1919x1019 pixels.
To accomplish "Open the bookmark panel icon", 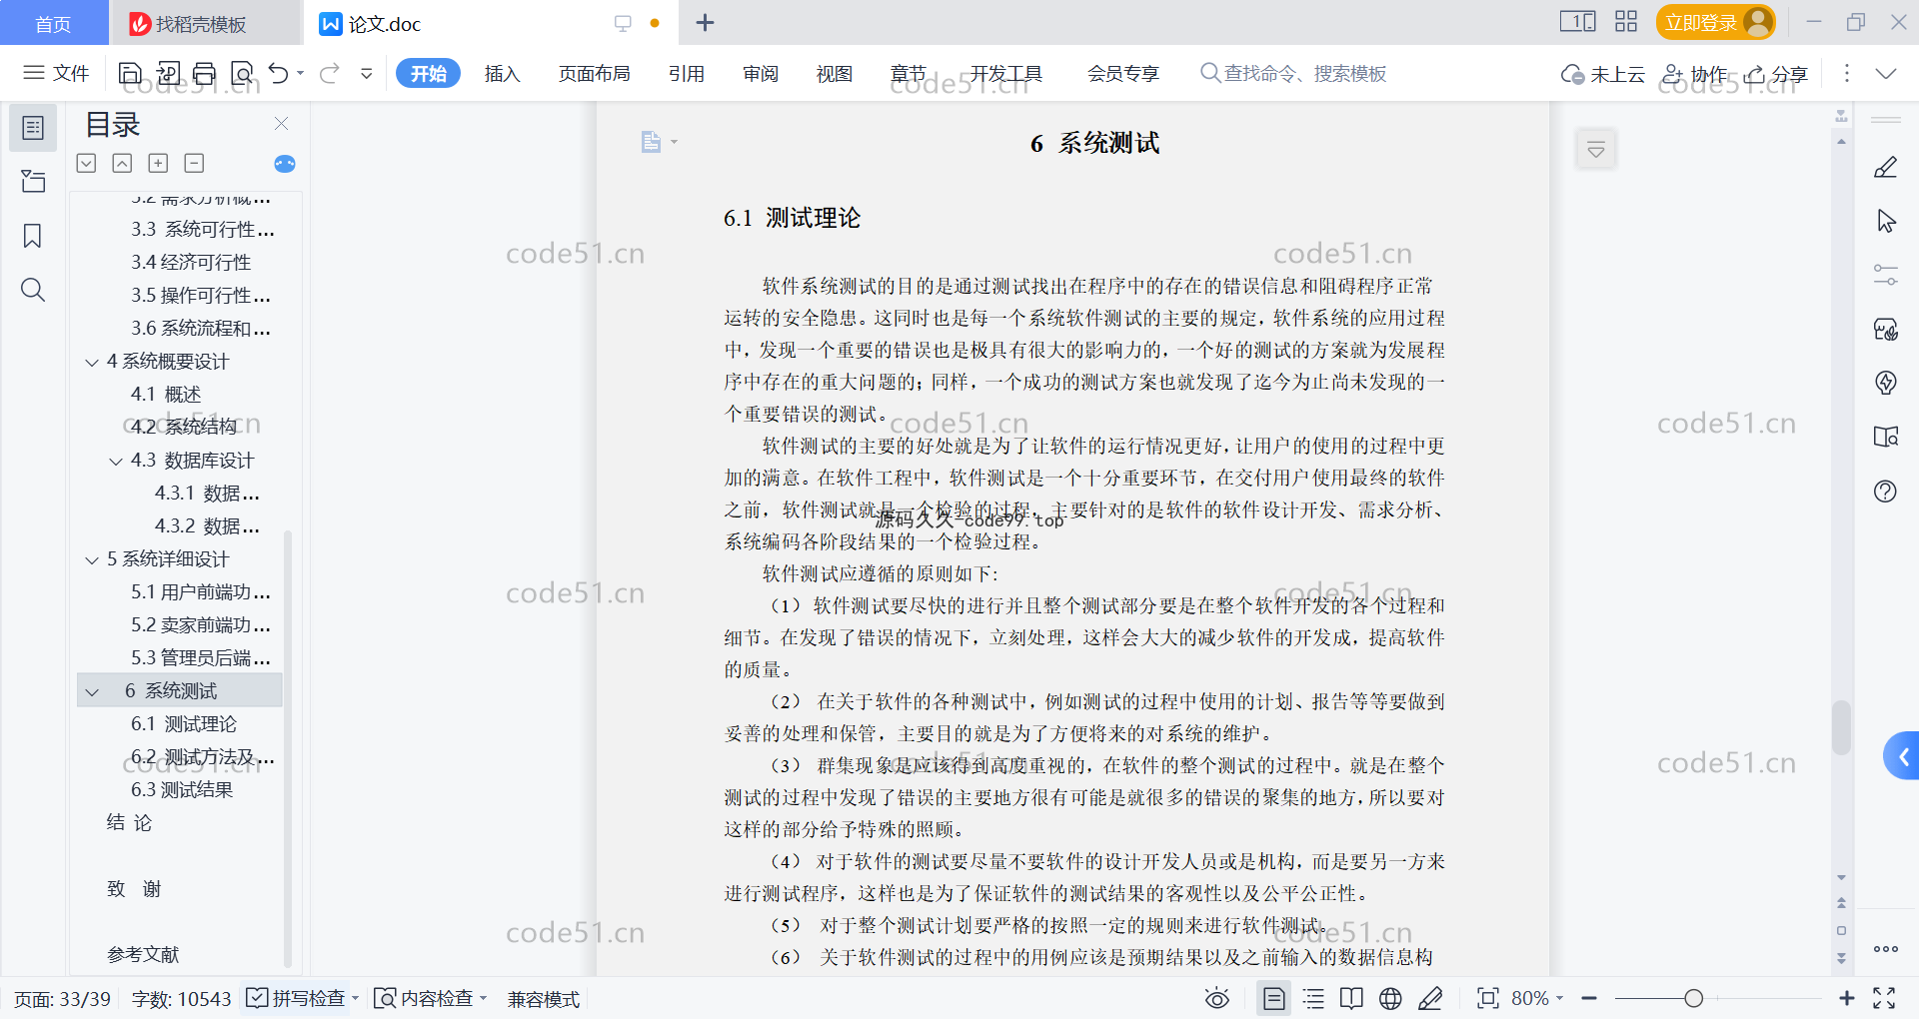I will pyautogui.click(x=33, y=236).
